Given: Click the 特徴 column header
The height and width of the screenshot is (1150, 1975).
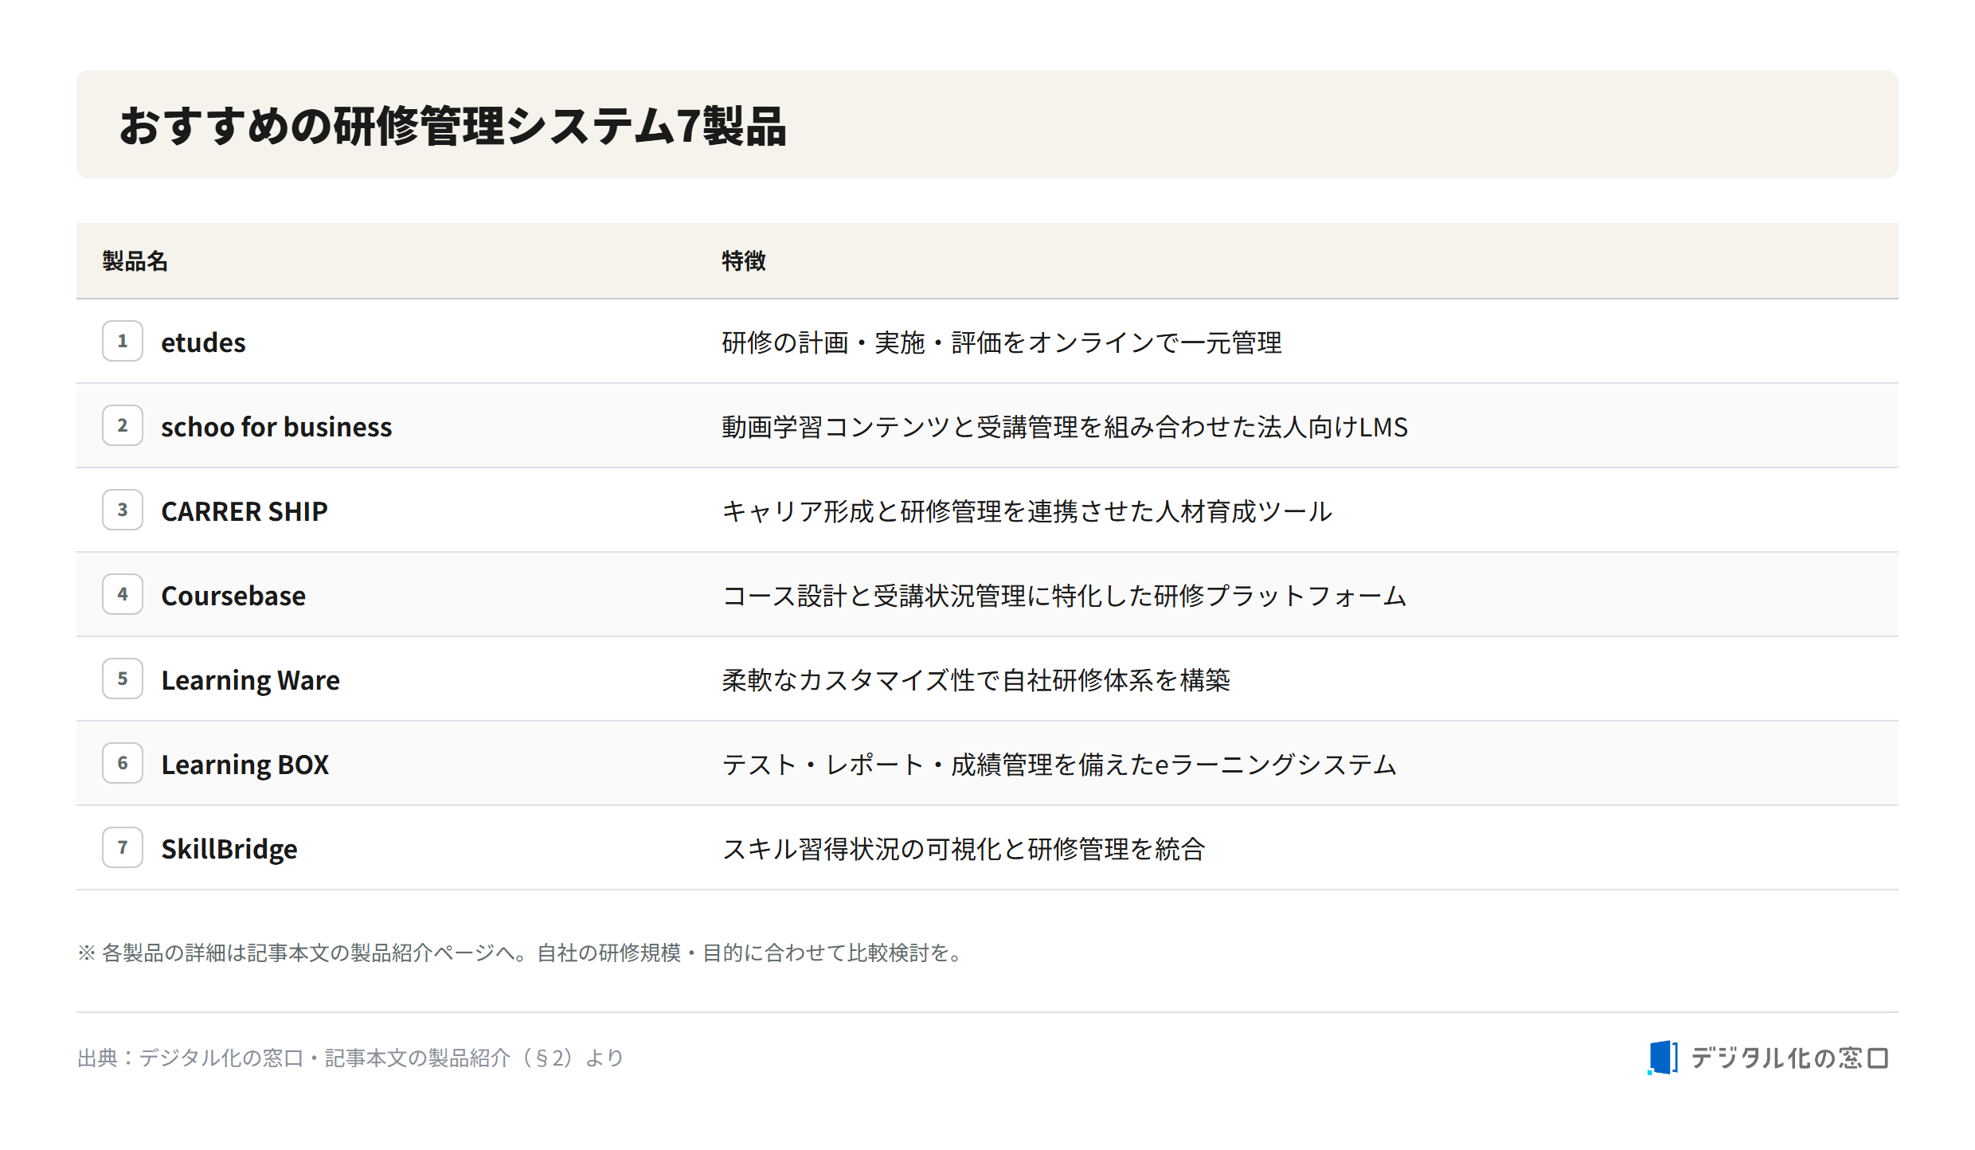Looking at the screenshot, I should pos(744,261).
